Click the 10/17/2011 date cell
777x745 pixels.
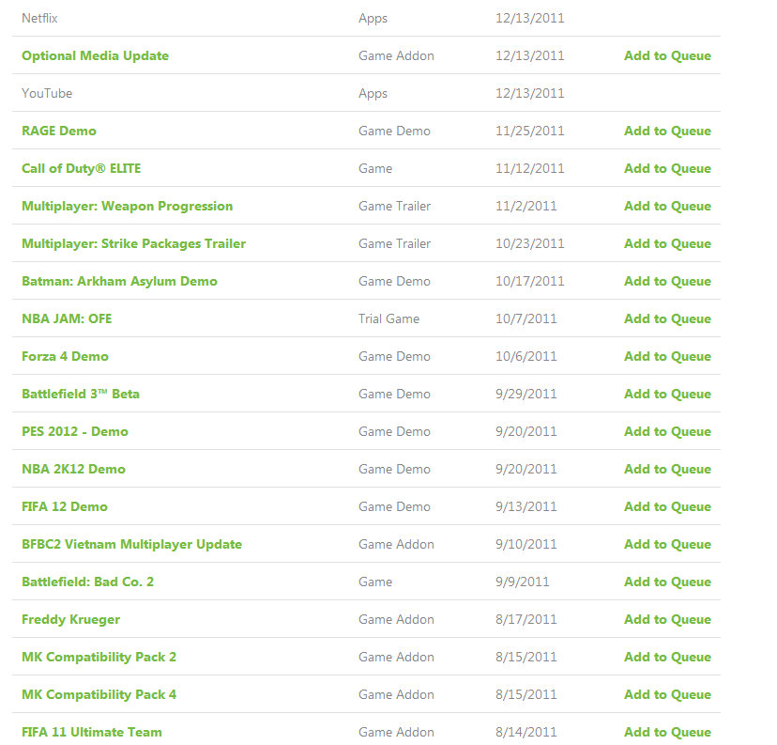point(529,281)
